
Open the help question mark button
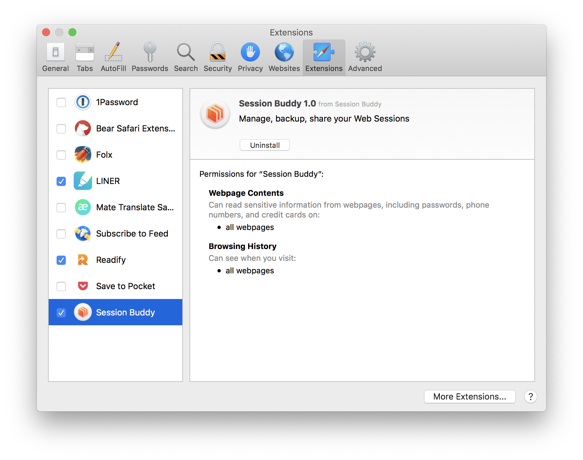tap(530, 397)
